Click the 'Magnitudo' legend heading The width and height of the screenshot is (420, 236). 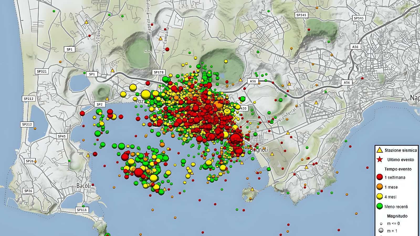point(397,216)
